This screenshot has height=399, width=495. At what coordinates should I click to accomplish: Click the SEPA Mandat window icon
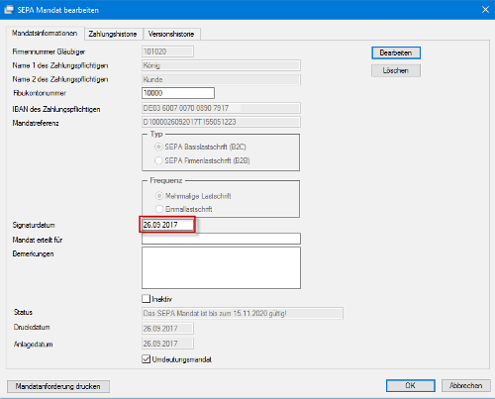(x=9, y=10)
